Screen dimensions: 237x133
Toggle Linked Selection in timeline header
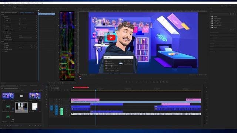58,90
